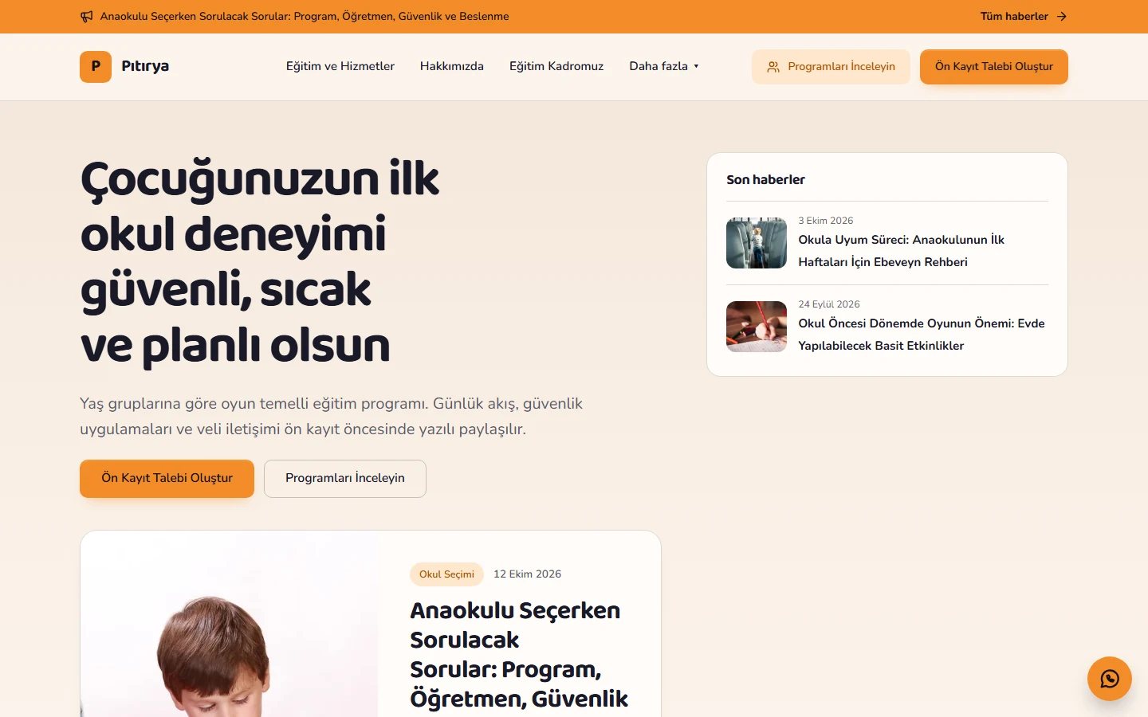Open the featured article title Anaokulu Seçerken Sorulacak
The height and width of the screenshot is (717, 1148).
519,655
